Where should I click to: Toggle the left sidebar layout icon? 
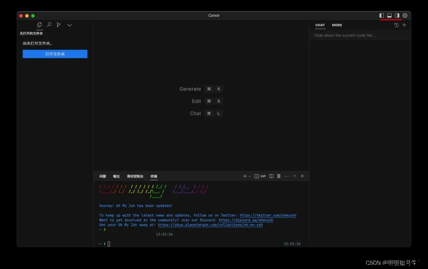[382, 15]
